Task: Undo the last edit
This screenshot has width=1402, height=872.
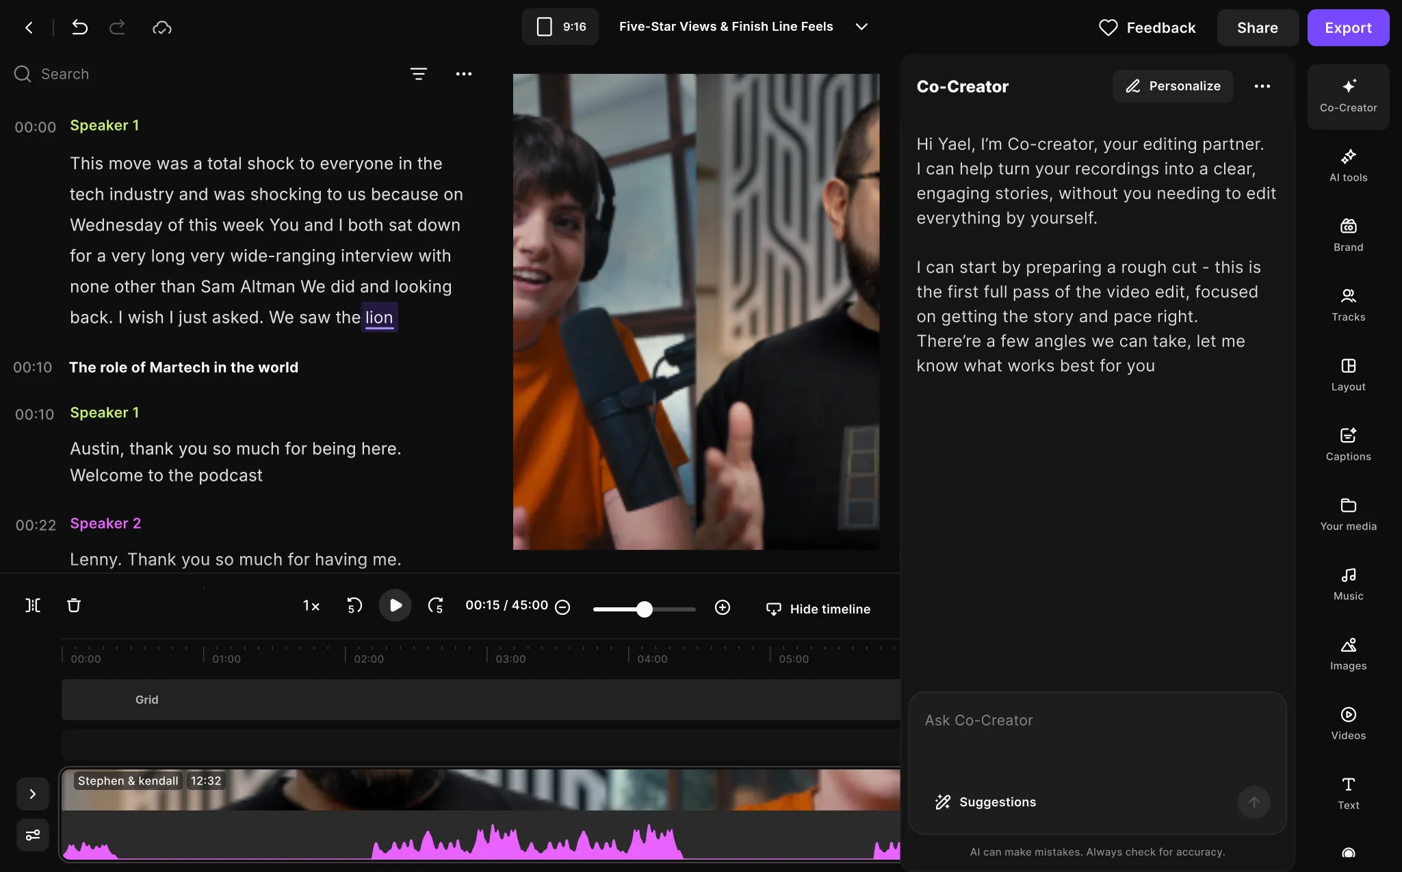Action: tap(79, 27)
